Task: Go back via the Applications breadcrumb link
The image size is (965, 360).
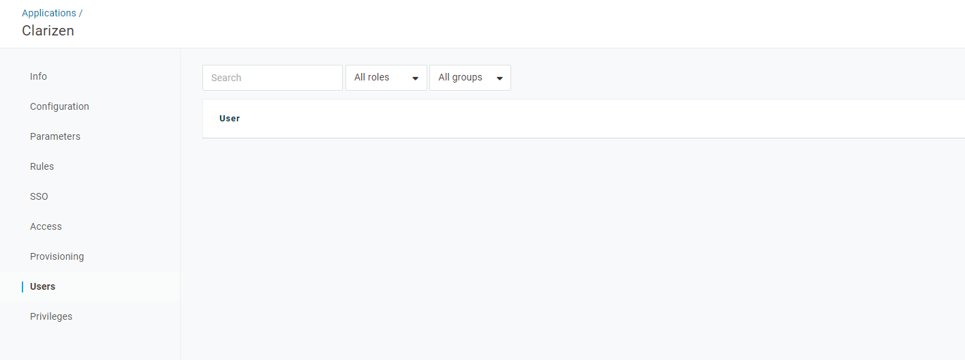Action: [49, 13]
